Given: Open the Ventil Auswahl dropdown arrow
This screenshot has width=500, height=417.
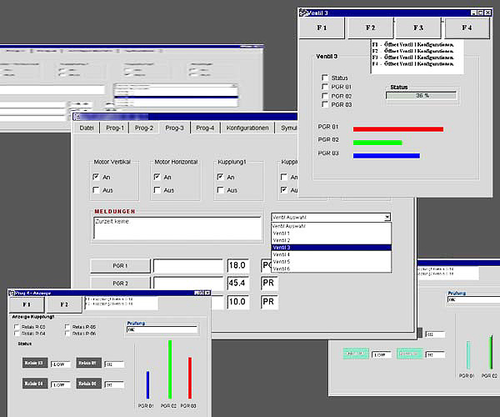Looking at the screenshot, I should pos(387,217).
